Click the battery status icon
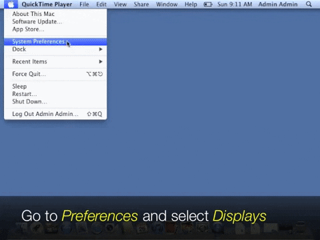 click(208, 5)
